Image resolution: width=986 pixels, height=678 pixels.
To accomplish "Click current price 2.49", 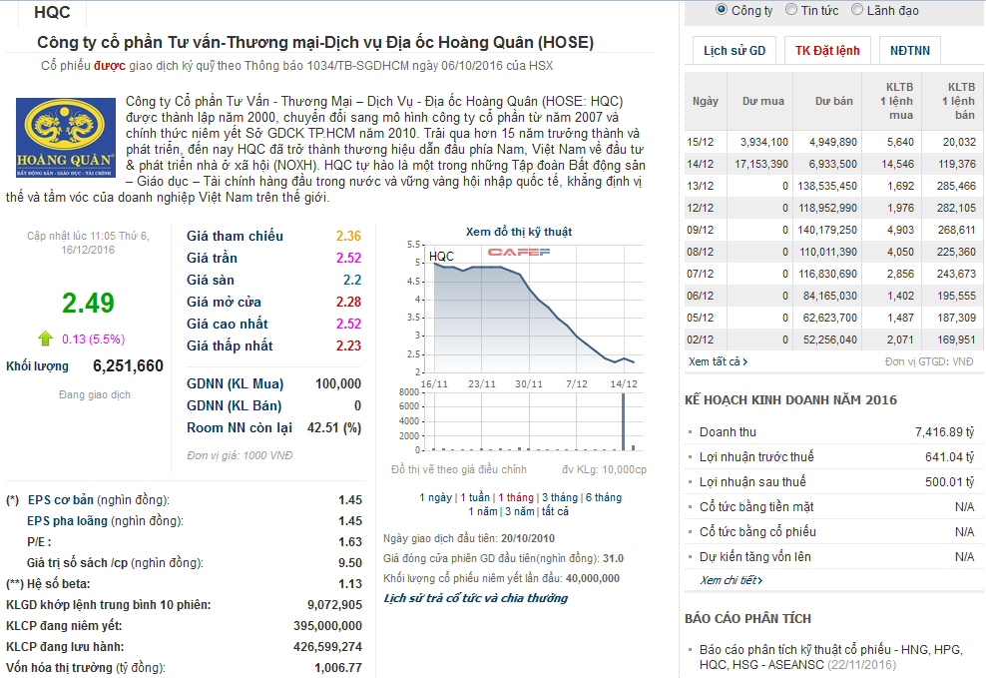I will click(x=88, y=304).
